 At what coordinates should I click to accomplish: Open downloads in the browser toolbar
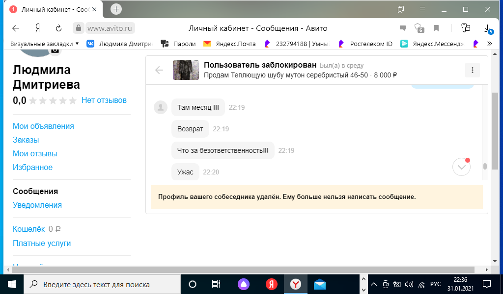[487, 28]
